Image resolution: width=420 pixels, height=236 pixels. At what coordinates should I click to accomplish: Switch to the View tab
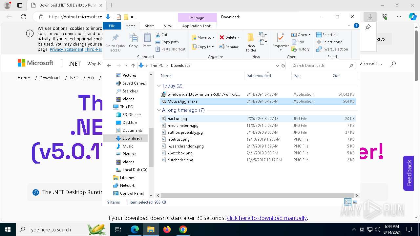click(168, 26)
